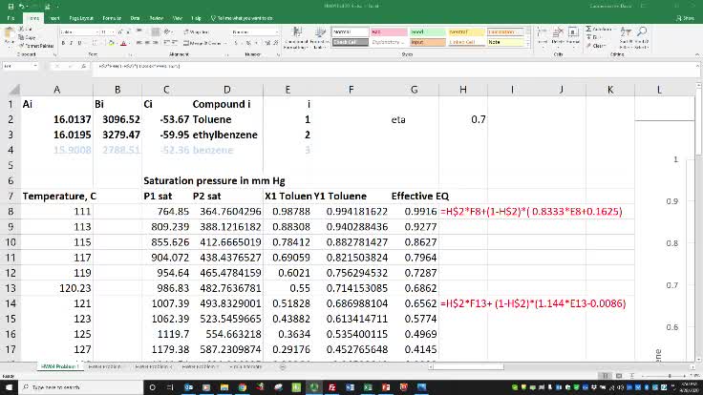
Task: Click Merge & Center in Alignment group
Action: 202,42
